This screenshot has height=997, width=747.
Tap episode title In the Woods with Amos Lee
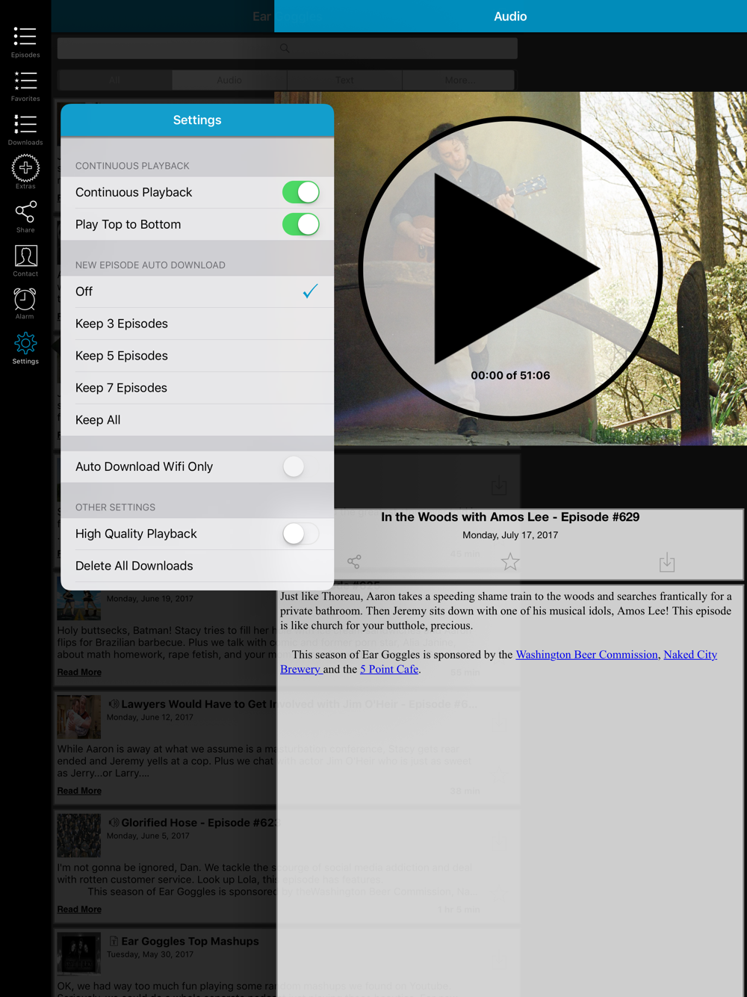tap(510, 517)
